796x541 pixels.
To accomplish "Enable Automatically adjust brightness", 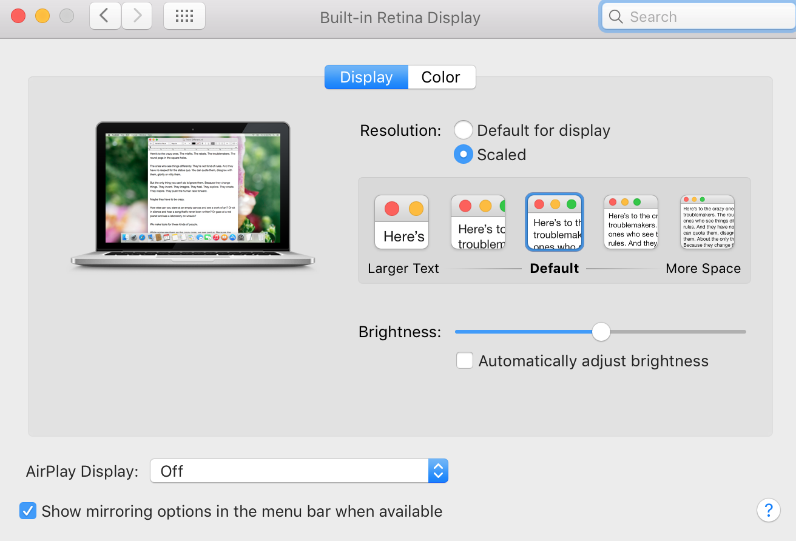I will [465, 361].
